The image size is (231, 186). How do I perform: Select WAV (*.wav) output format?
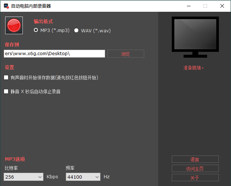coord(77,31)
